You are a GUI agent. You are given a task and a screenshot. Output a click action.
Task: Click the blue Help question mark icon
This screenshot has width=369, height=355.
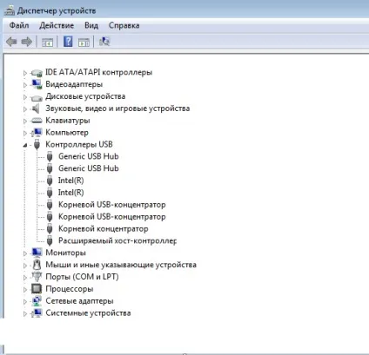tap(68, 42)
